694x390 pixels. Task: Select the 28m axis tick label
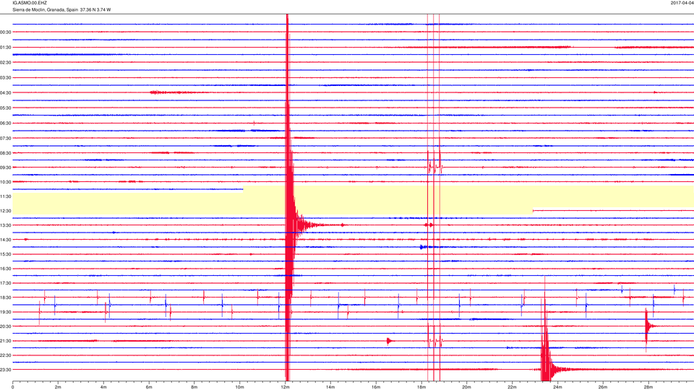648,387
